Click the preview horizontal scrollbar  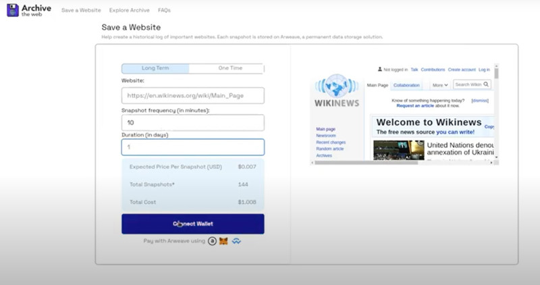[366, 163]
